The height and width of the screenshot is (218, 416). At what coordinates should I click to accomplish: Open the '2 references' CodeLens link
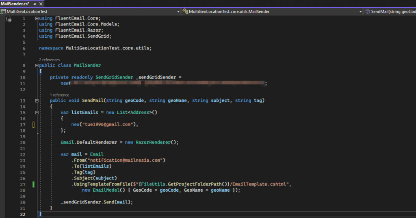[50, 60]
